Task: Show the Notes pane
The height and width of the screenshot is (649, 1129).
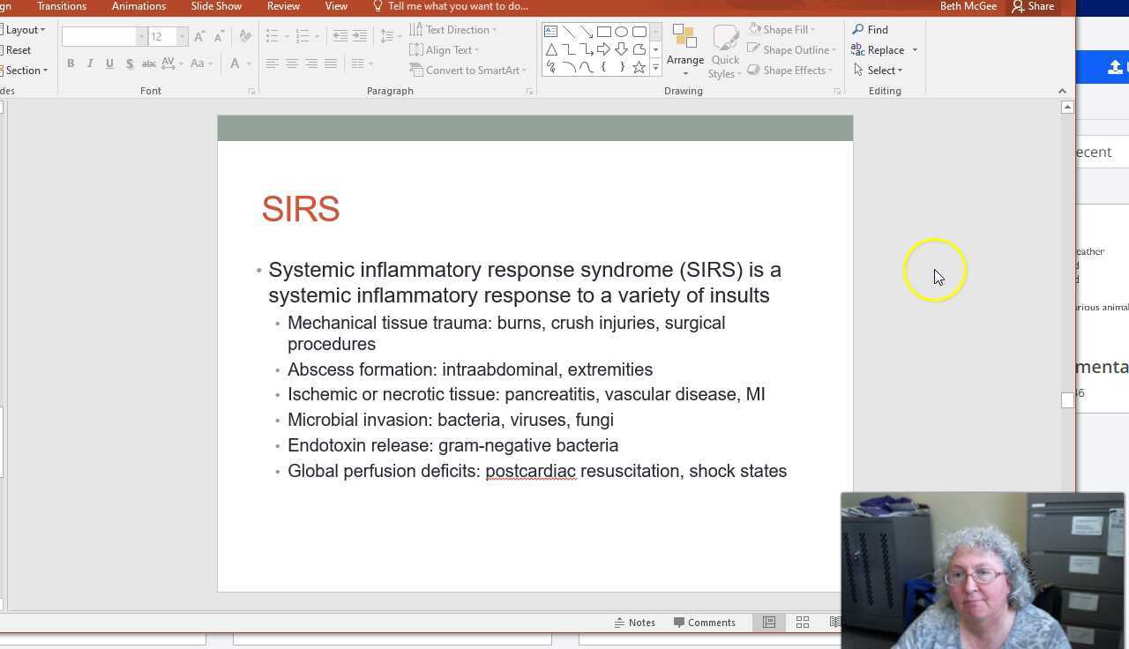Action: point(635,622)
